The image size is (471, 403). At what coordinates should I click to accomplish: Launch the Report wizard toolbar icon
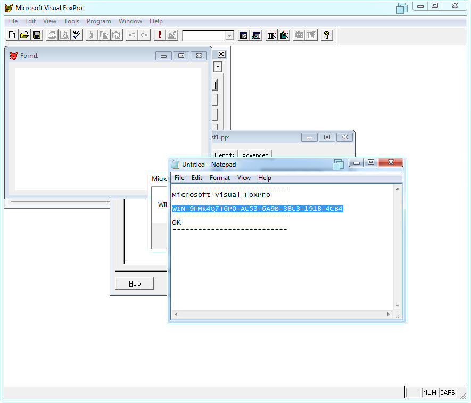click(x=284, y=35)
